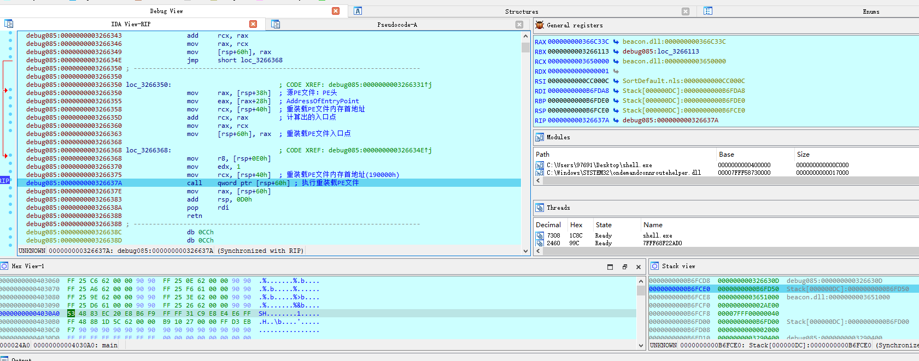
Task: Click the Structures tab icon
Action: tap(358, 11)
